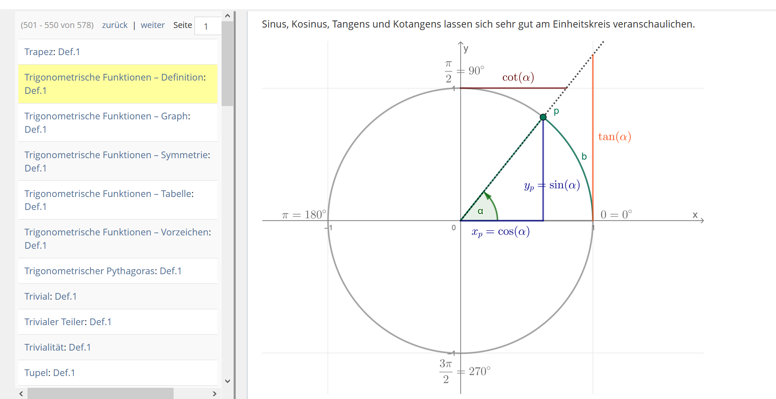This screenshot has height=399, width=776.
Task: Open 'Trigonometrische Funktionen – Symmetrie' entry
Action: coord(117,161)
